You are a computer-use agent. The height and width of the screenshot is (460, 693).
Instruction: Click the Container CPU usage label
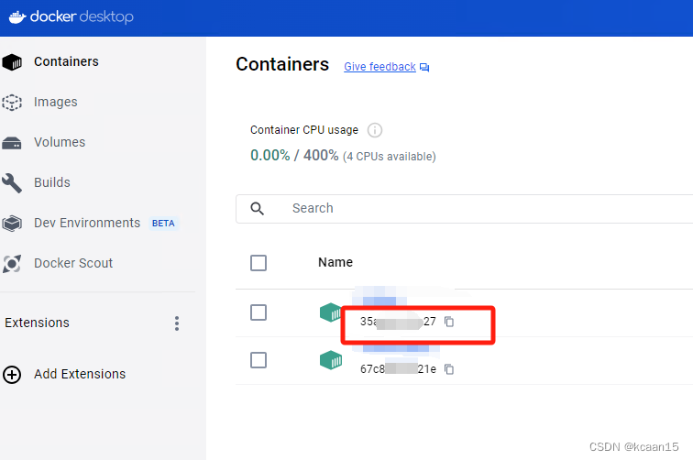(304, 130)
